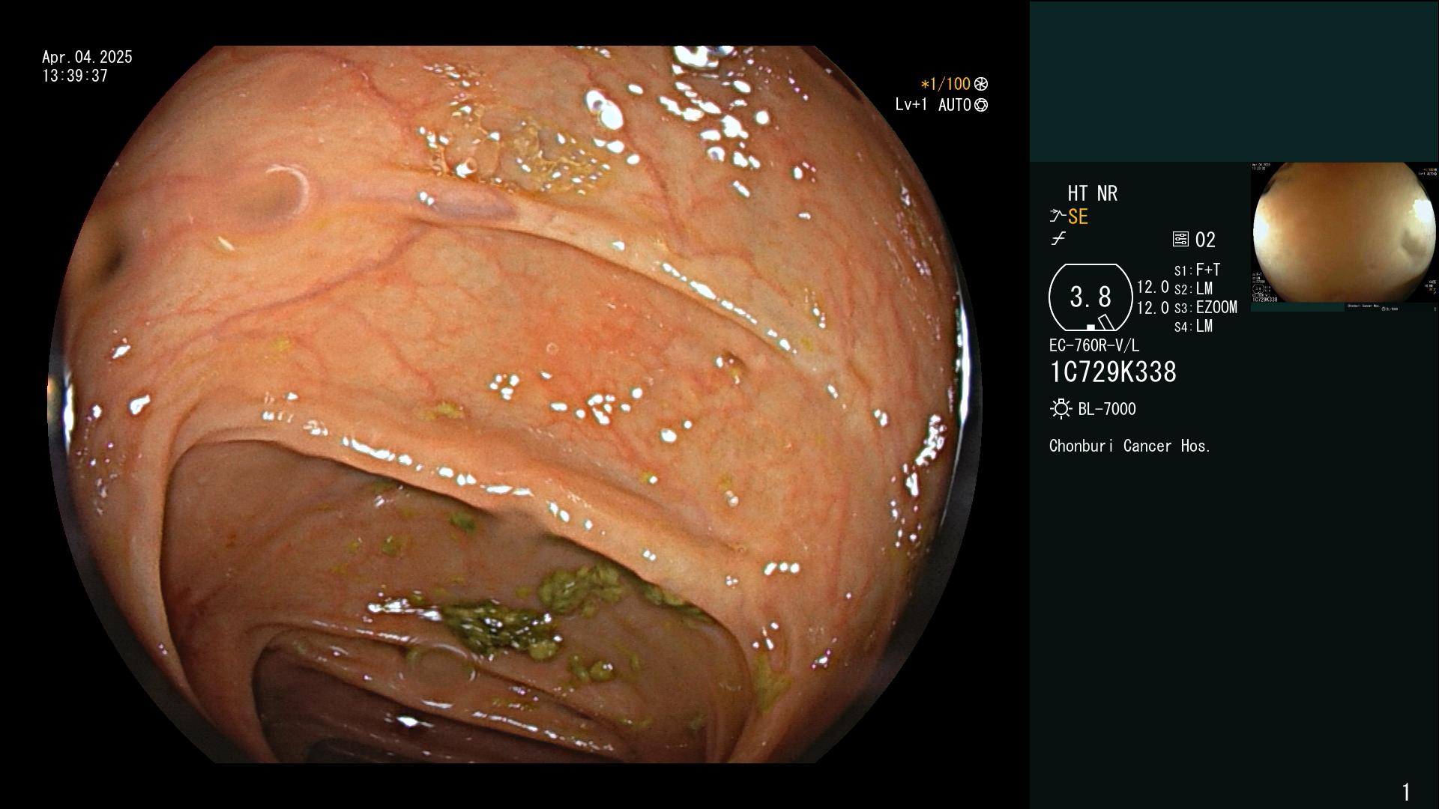The width and height of the screenshot is (1439, 809).
Task: Click the serial number 1C729K338
Action: [x=1113, y=372]
